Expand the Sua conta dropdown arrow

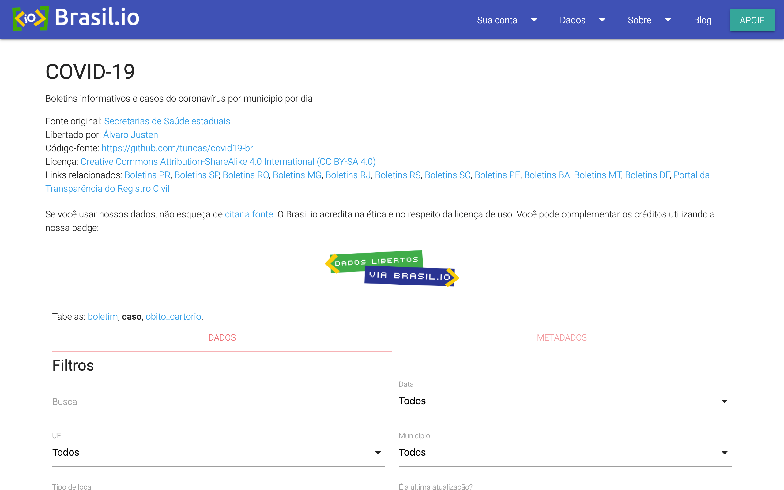pos(534,20)
